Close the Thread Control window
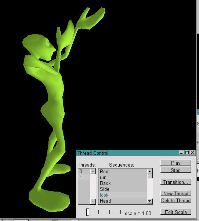 click(193, 153)
